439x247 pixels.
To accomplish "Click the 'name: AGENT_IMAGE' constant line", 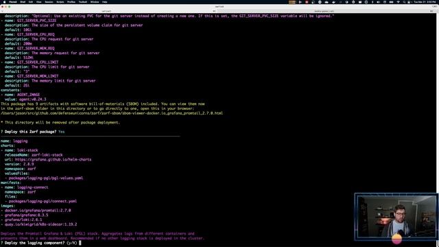I will click(x=20, y=95).
